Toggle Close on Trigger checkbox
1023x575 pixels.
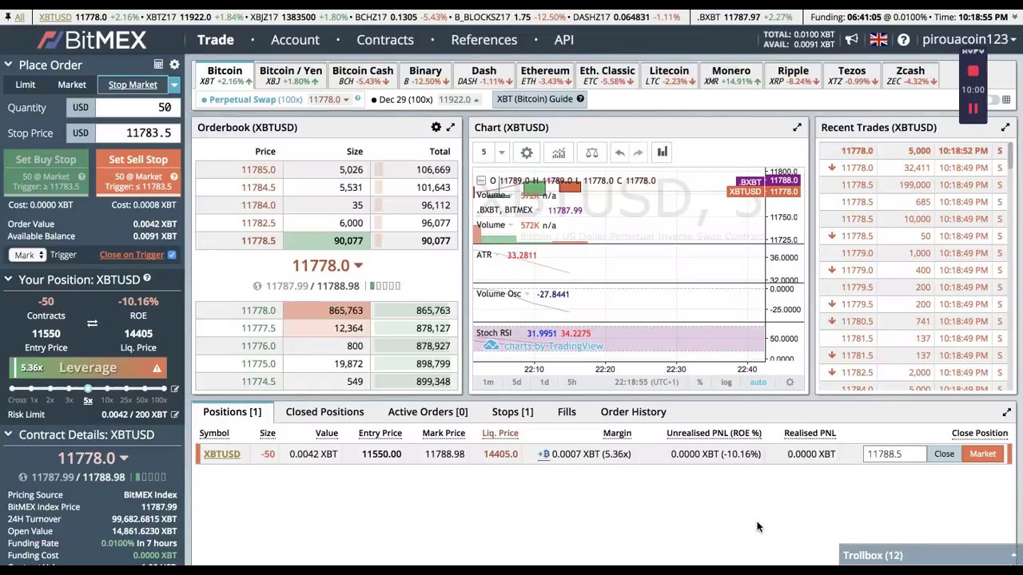point(172,255)
